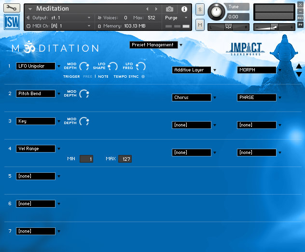
Task: Open slot 4 Vel Range modulator dropdown
Action: coord(36,149)
